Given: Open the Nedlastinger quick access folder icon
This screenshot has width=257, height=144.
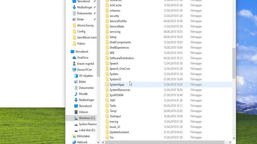Looking at the screenshot, I should pyautogui.click(x=74, y=7).
